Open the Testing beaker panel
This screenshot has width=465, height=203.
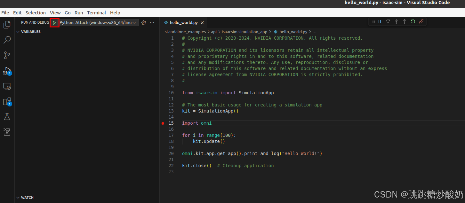click(x=7, y=117)
